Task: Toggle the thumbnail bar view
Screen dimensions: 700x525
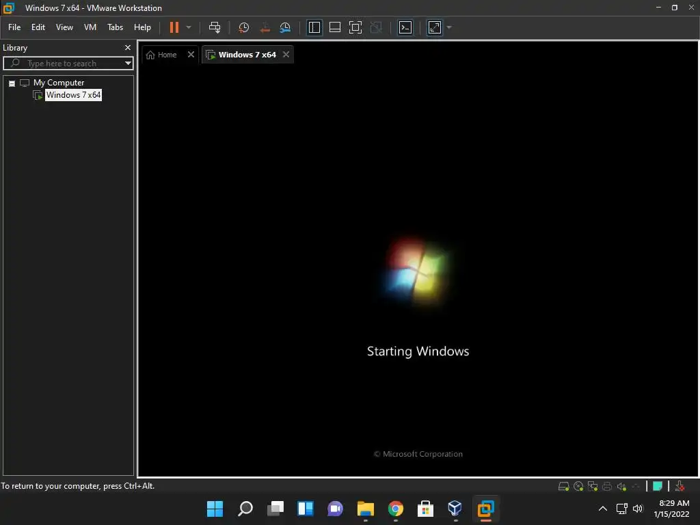Action: tap(335, 27)
